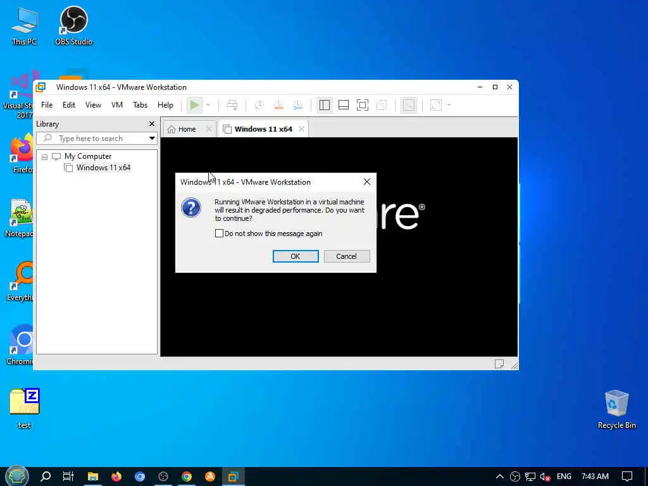This screenshot has width=648, height=486.
Task: Click the VMware Workstation title bar icon
Action: (x=40, y=87)
